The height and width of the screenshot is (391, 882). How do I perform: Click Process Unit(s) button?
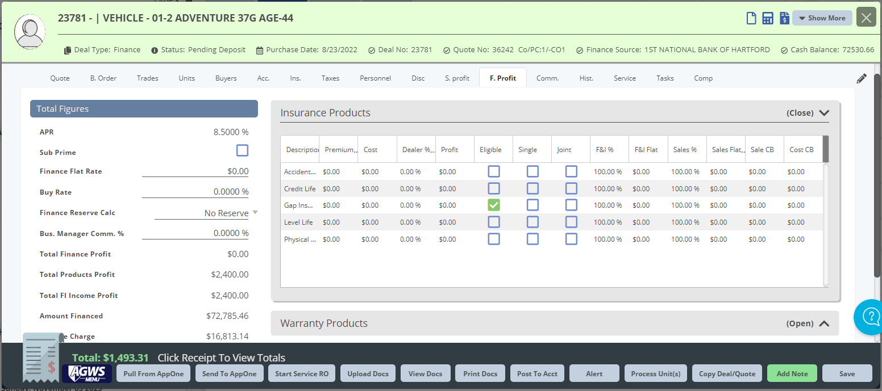coord(656,373)
